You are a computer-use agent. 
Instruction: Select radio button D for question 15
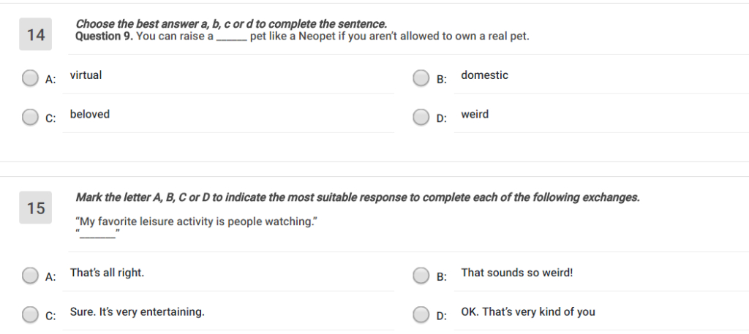pos(421,314)
